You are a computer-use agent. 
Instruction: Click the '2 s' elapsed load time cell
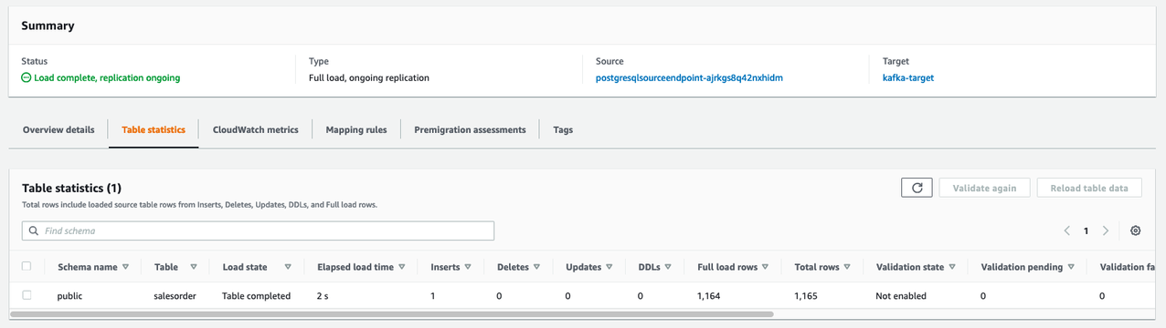(x=323, y=296)
